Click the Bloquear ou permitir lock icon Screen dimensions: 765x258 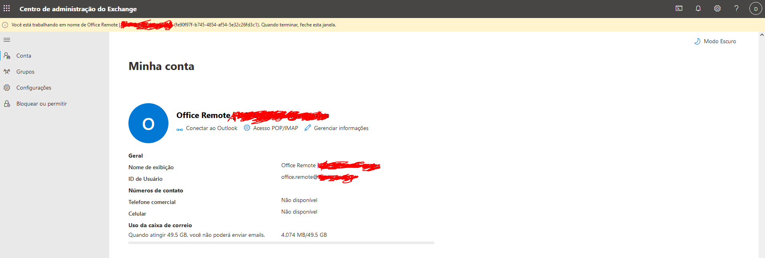[7, 104]
